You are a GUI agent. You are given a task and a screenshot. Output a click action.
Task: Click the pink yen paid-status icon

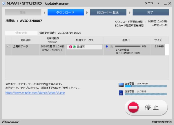(70, 47)
